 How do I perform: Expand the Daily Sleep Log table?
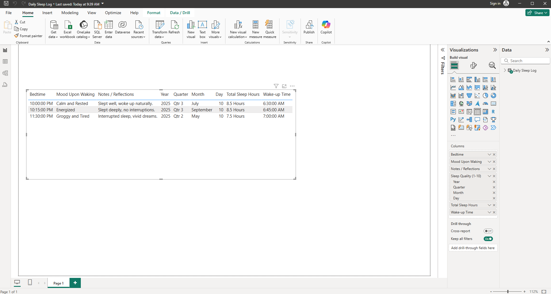tap(505, 70)
